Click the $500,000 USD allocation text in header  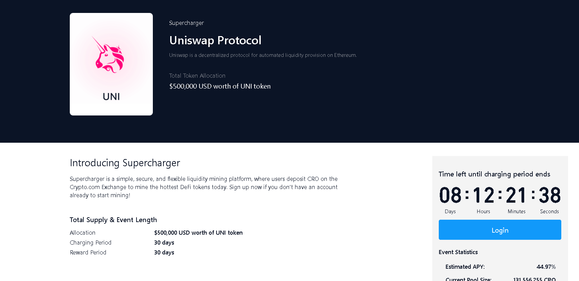tap(220, 86)
